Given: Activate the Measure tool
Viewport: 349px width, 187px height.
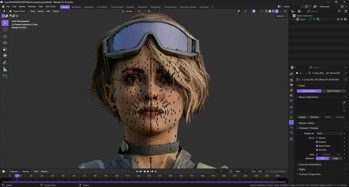Looking at the screenshot, I should [x=5, y=69].
